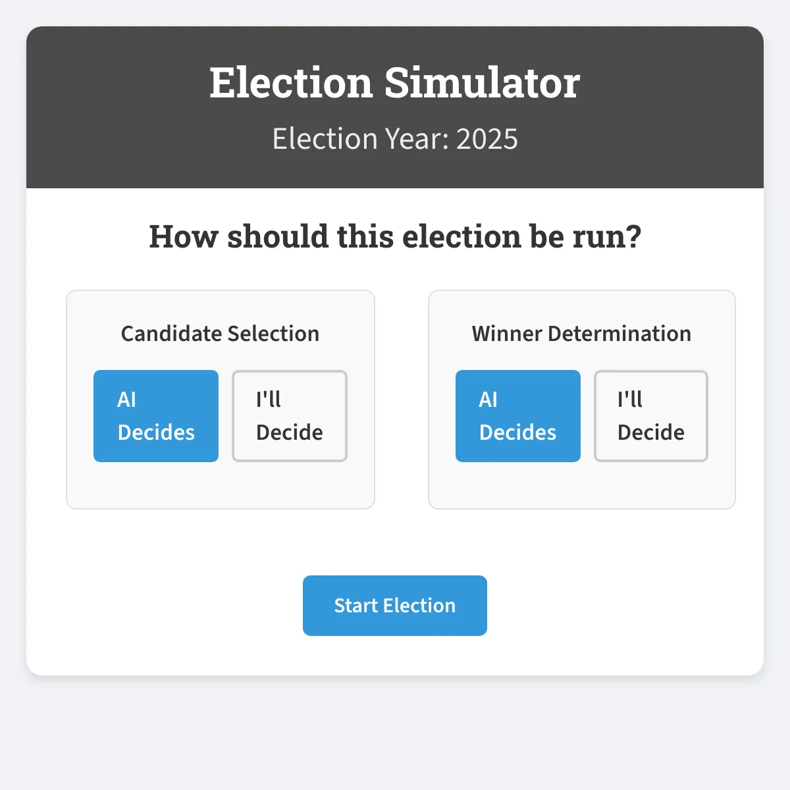Click the gap between the two option cards
790x790 pixels.
point(402,400)
